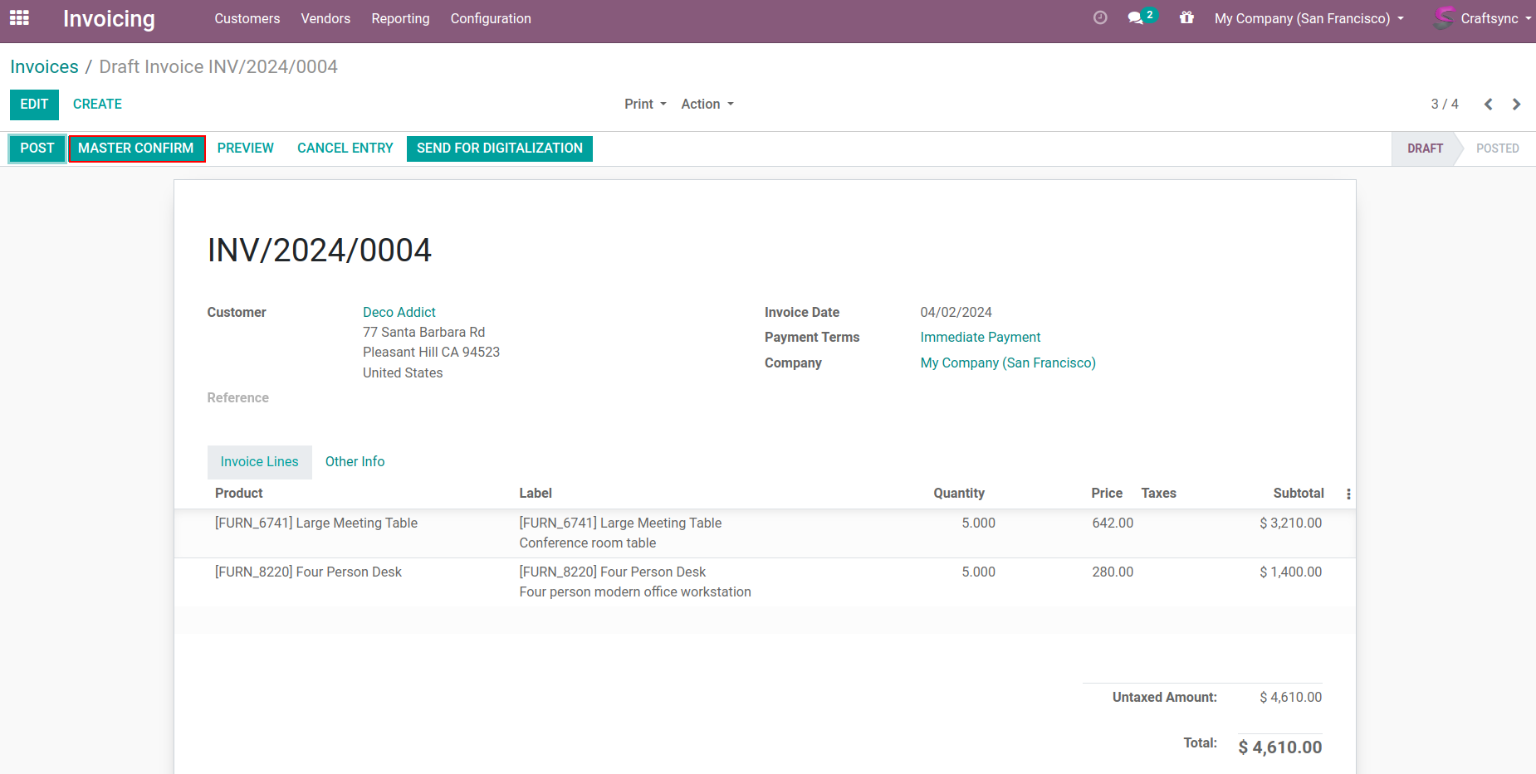Go to next record arrow
Screen dimensions: 1536x774
pos(1516,105)
